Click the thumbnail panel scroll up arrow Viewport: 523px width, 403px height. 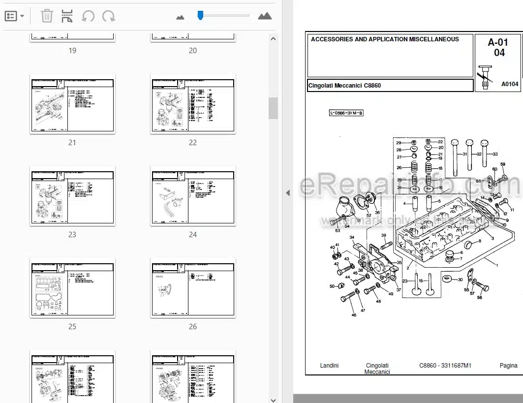[x=273, y=39]
